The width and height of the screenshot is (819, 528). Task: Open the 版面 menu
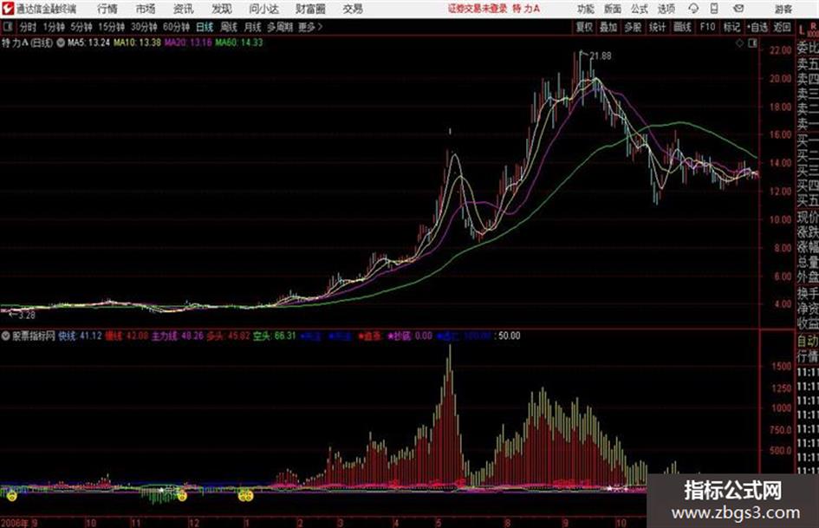pos(612,9)
